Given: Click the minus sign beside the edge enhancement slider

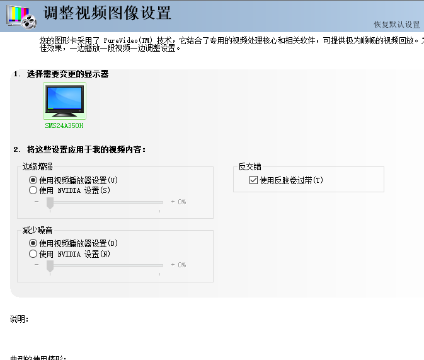Looking at the screenshot, I should pyautogui.click(x=37, y=202).
